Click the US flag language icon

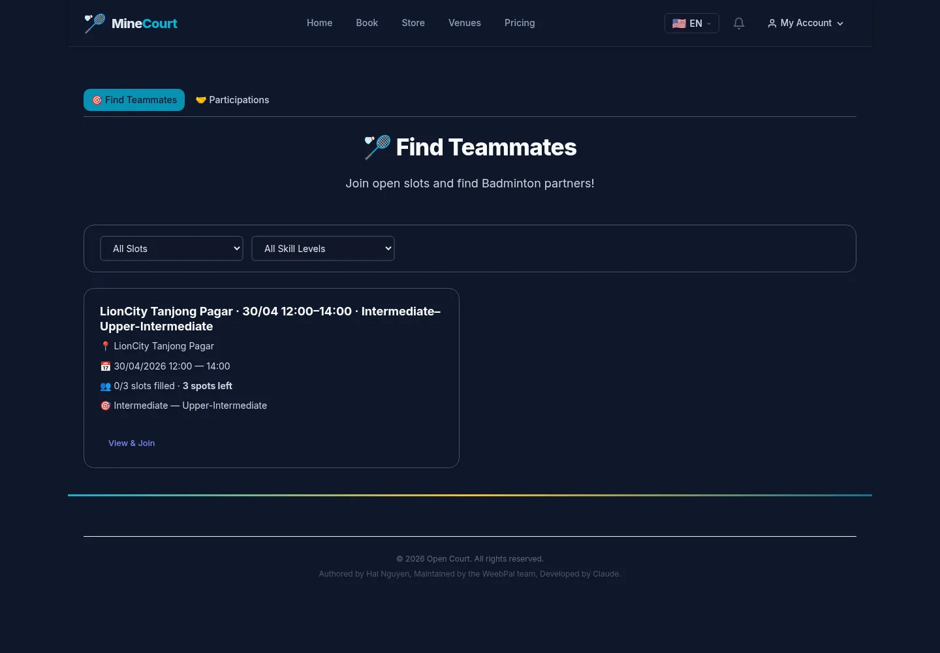[679, 24]
